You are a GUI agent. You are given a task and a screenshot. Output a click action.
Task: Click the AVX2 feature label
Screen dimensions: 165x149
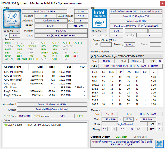coord(55,46)
